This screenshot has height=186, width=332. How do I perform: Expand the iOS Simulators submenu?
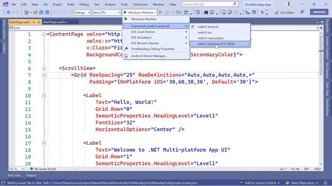click(x=156, y=38)
